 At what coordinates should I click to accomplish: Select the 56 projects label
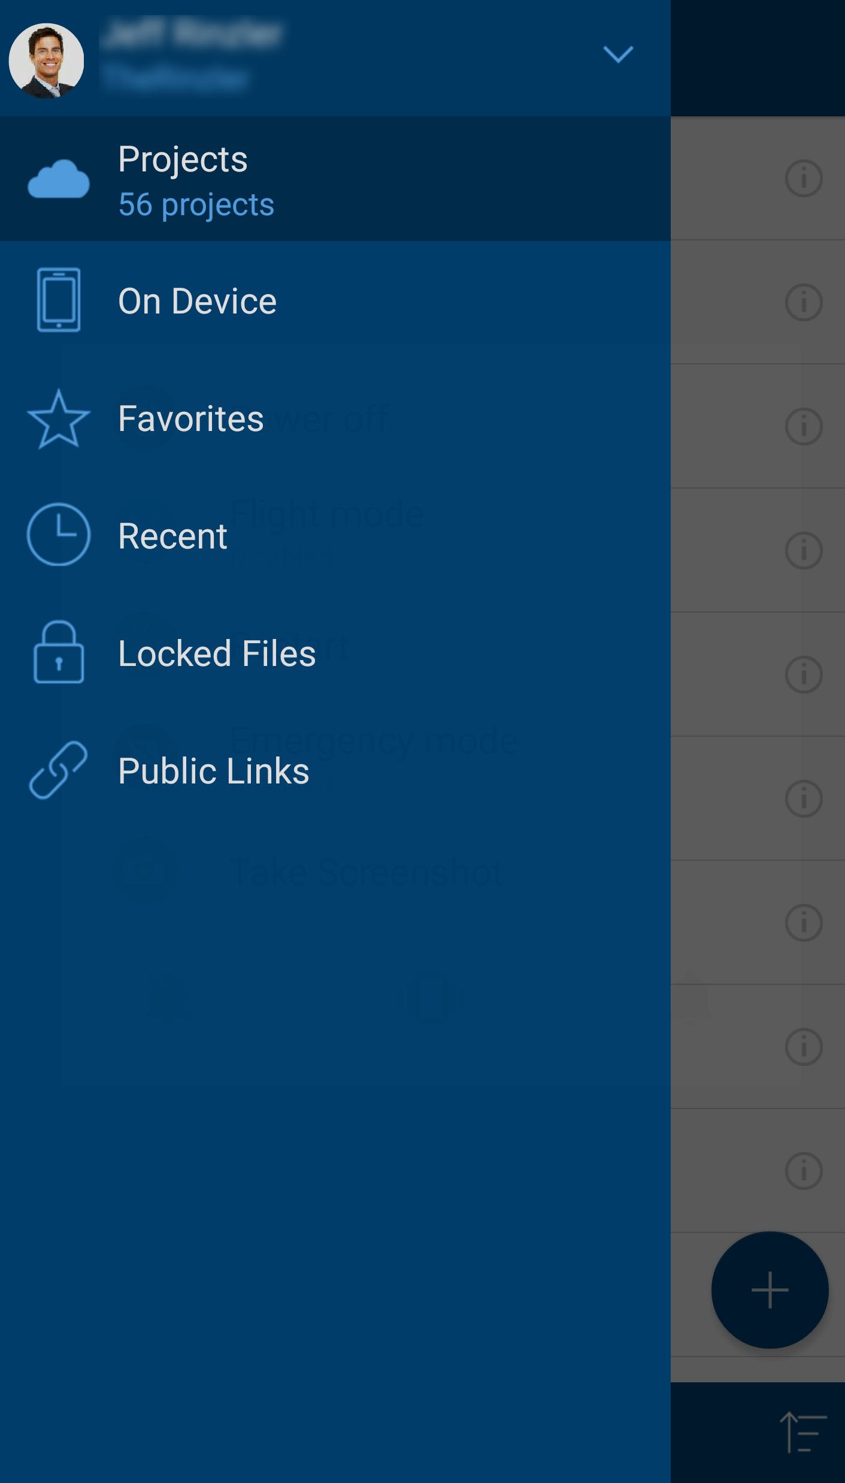coord(196,205)
